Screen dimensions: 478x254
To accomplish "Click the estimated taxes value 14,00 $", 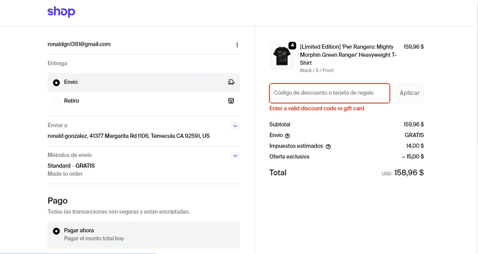I will click(x=415, y=146).
